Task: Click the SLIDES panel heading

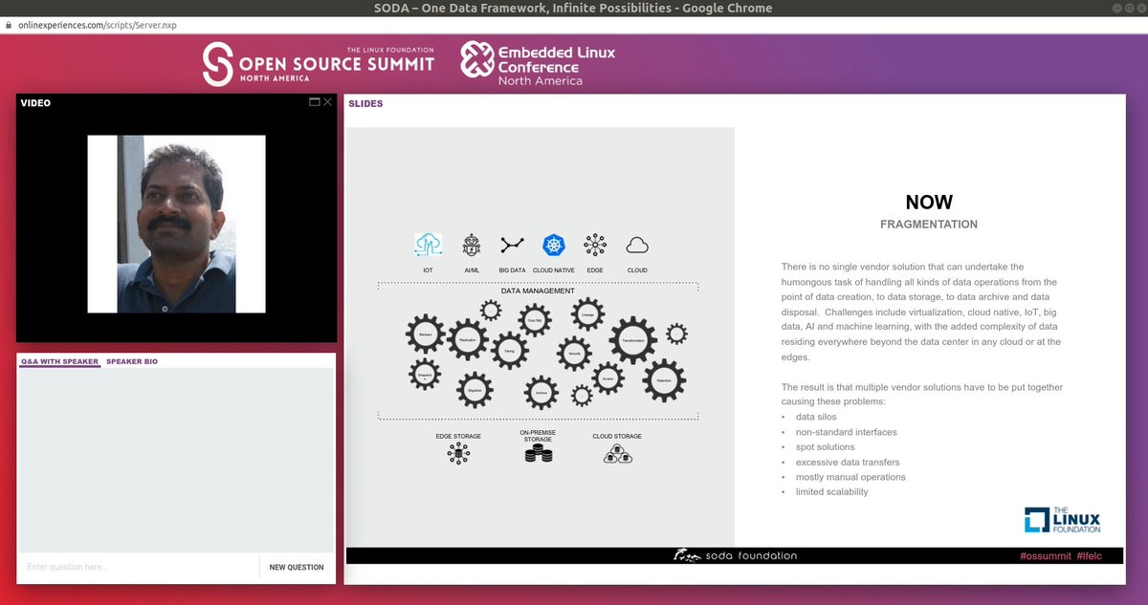Action: (x=365, y=103)
